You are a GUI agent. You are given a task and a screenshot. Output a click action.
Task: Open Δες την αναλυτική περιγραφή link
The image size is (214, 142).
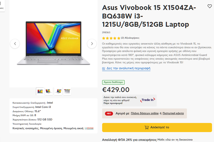coord(128,68)
